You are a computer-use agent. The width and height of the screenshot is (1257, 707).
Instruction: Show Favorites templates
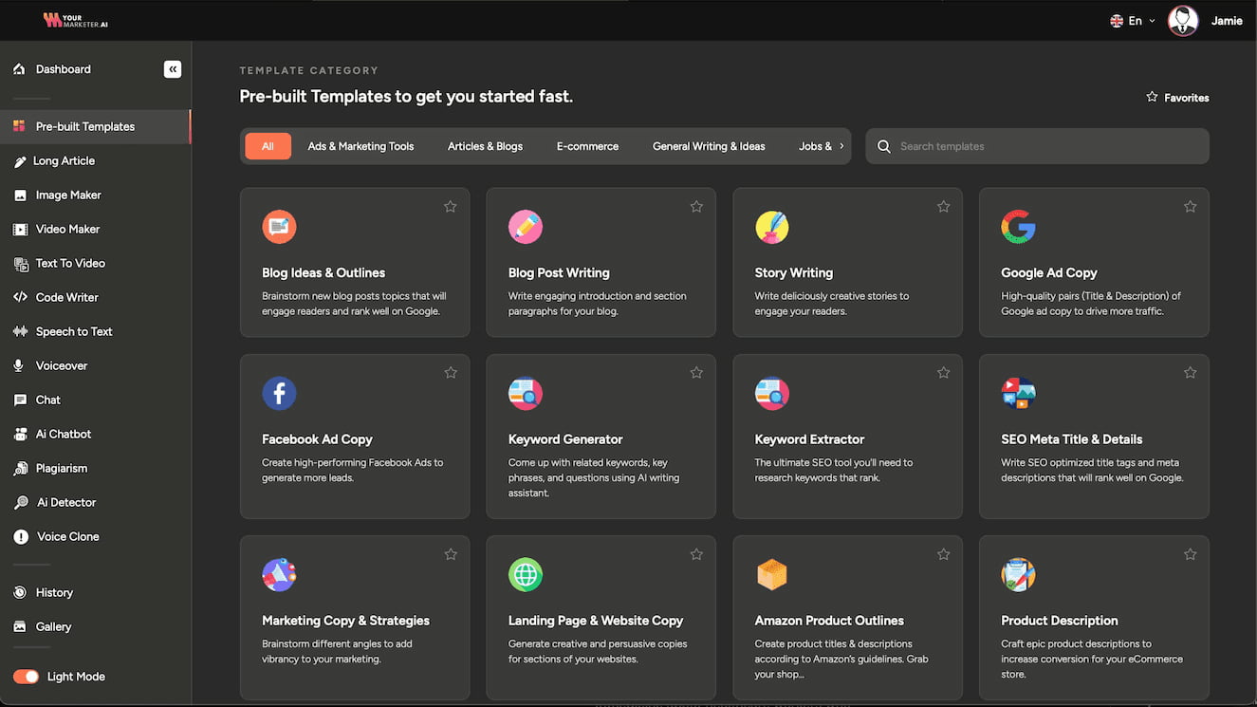pos(1176,97)
